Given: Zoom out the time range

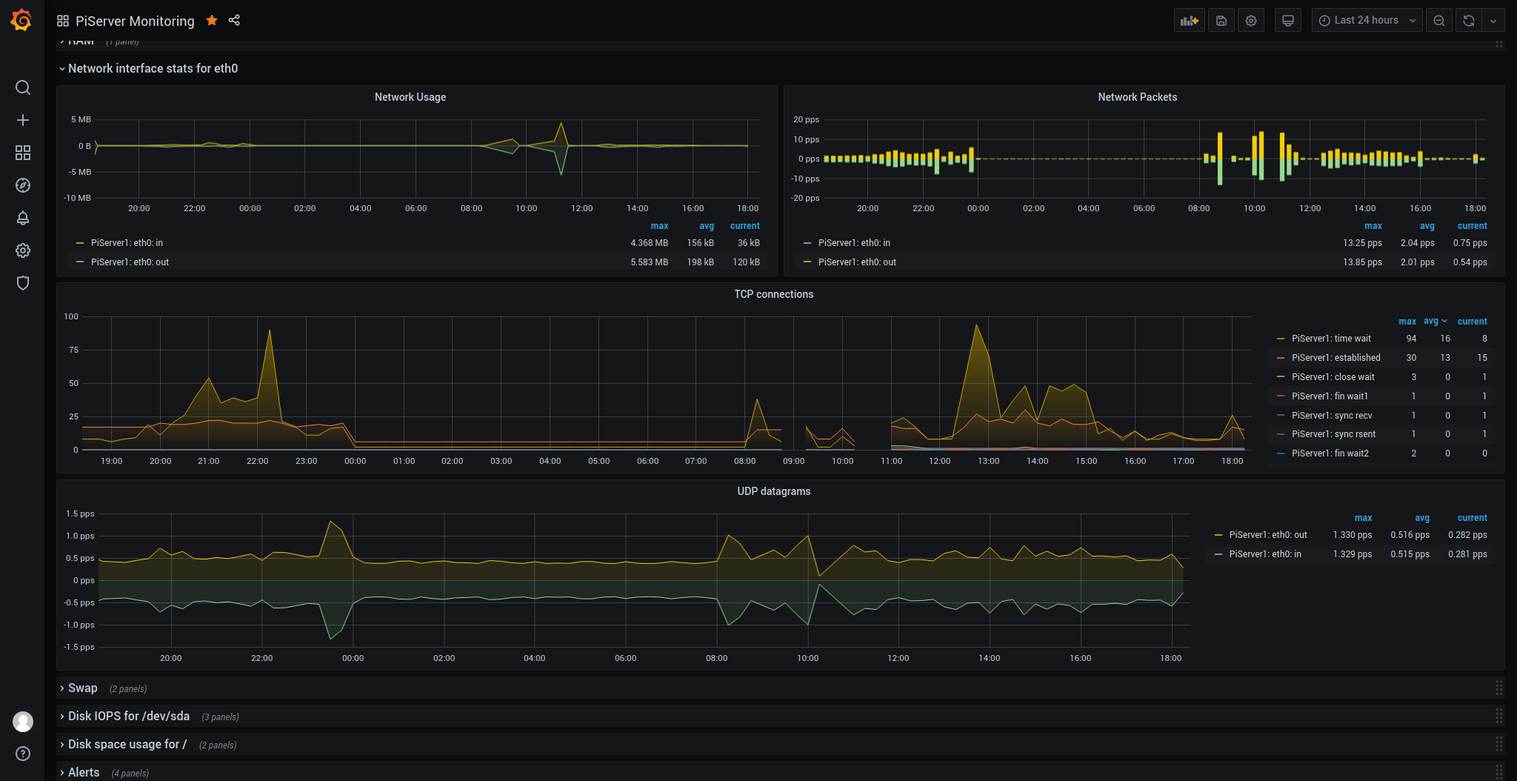Looking at the screenshot, I should pyautogui.click(x=1439, y=21).
